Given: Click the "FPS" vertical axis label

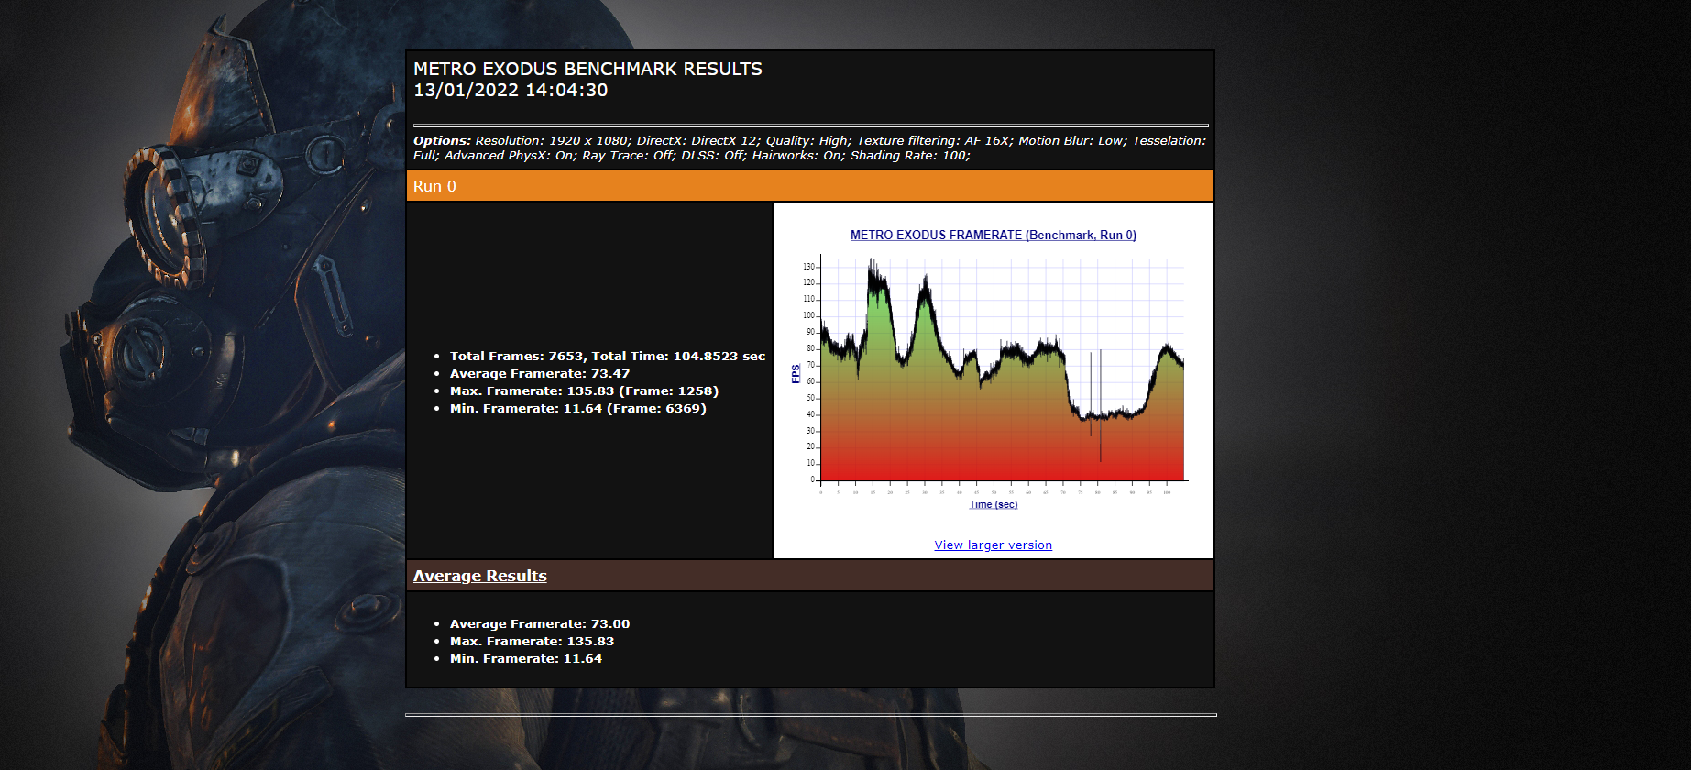Looking at the screenshot, I should tap(796, 373).
